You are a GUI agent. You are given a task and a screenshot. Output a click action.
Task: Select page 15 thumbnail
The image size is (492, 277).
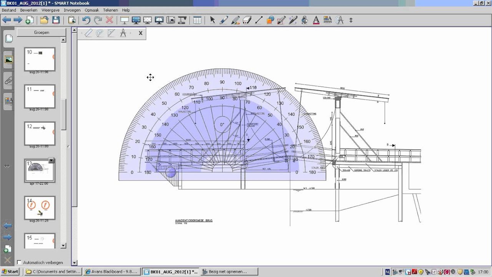pos(40,241)
